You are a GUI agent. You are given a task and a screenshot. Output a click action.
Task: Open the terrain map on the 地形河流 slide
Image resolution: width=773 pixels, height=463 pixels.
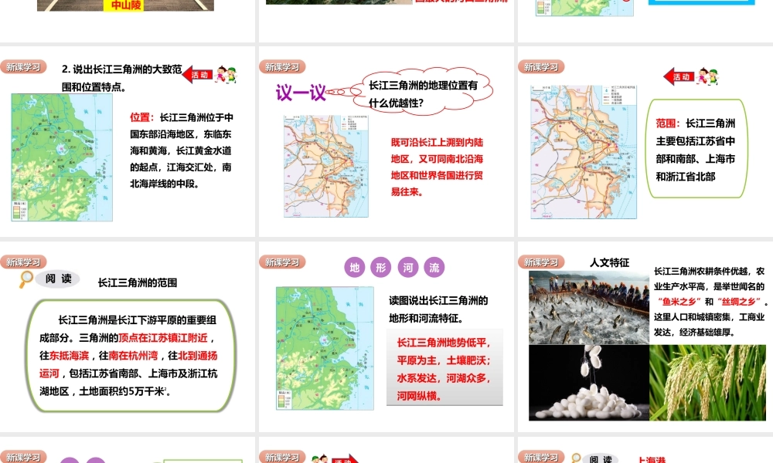[325, 348]
